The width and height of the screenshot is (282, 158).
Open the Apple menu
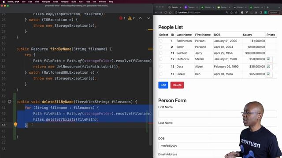(x=4, y=2)
